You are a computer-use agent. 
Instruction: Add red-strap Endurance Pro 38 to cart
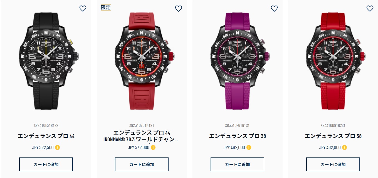pos(333,164)
